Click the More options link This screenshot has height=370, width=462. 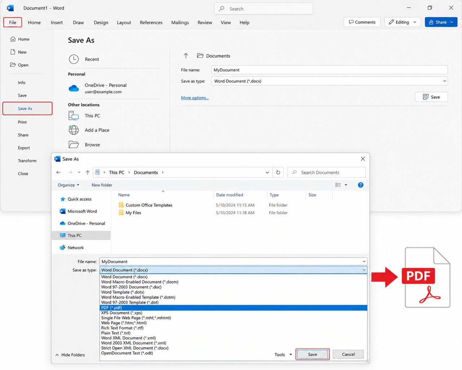[195, 98]
